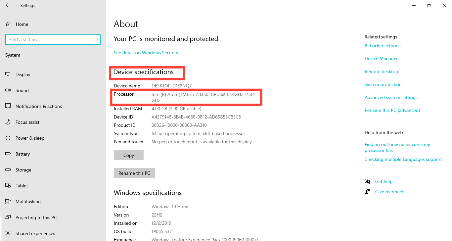Open System protection link
Viewport: 452px width, 241px height.
[383, 84]
